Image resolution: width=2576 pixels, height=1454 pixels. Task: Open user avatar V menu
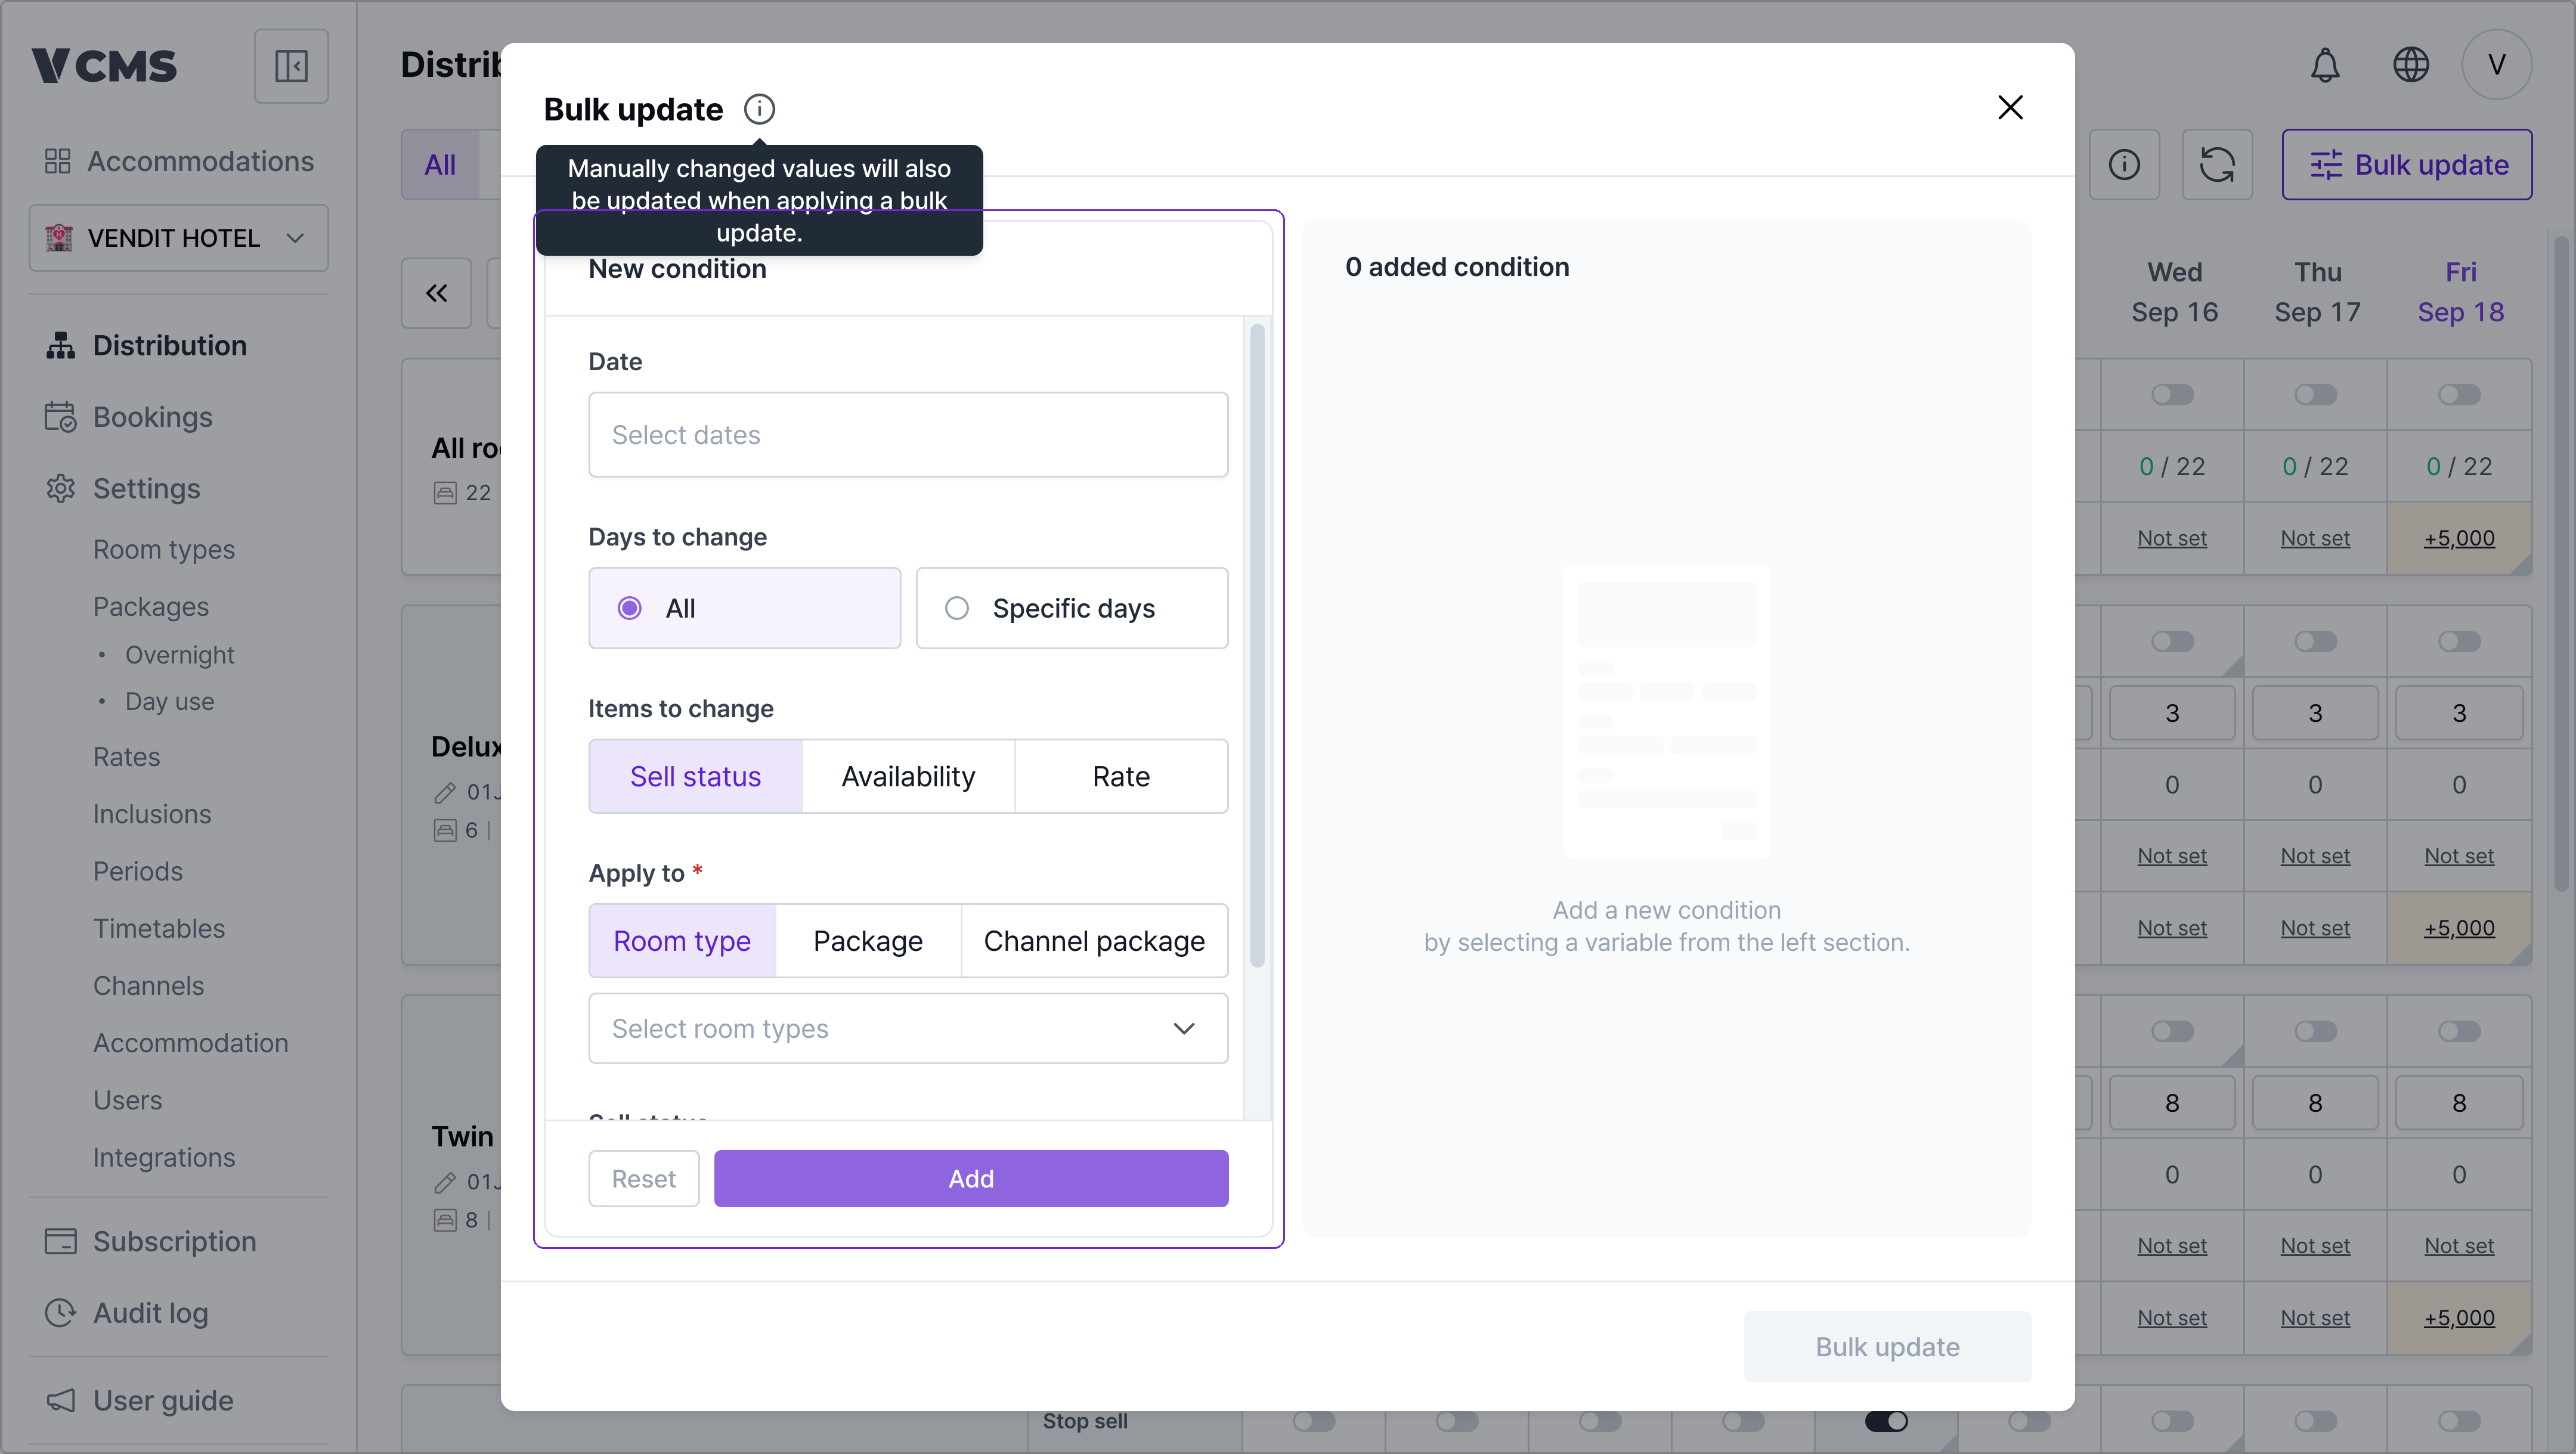tap(2496, 66)
